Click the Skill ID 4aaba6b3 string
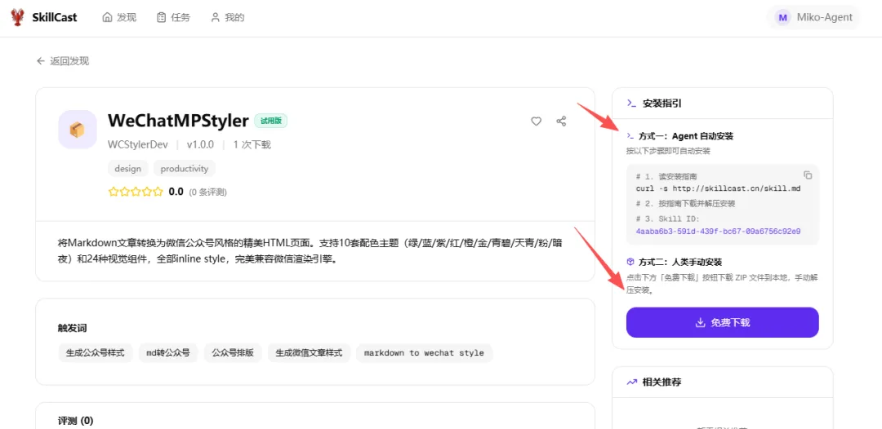 (x=719, y=232)
